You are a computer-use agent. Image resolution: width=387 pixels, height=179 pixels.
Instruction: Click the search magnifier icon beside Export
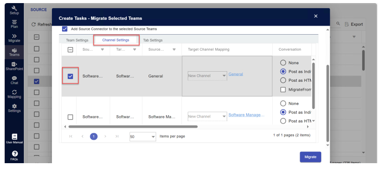pos(338,24)
